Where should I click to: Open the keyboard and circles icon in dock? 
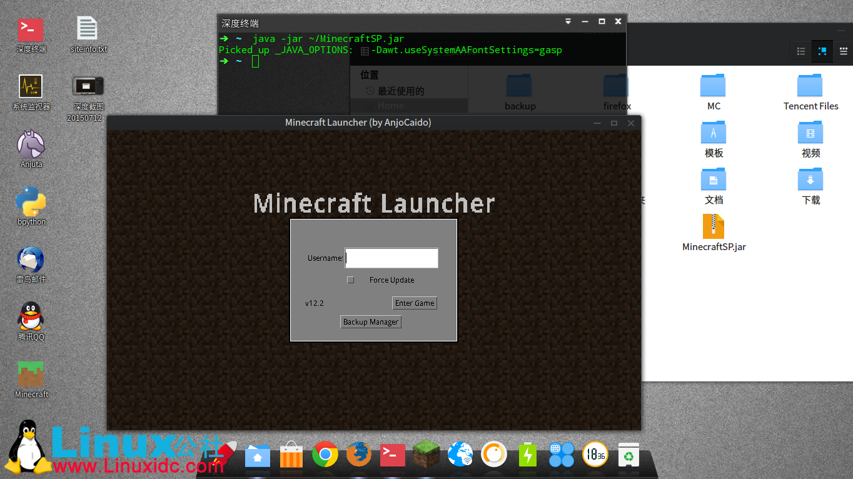coord(562,455)
